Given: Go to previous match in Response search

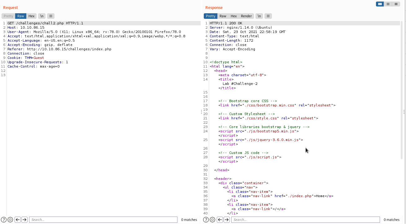Looking at the screenshot, I should pos(220,220).
